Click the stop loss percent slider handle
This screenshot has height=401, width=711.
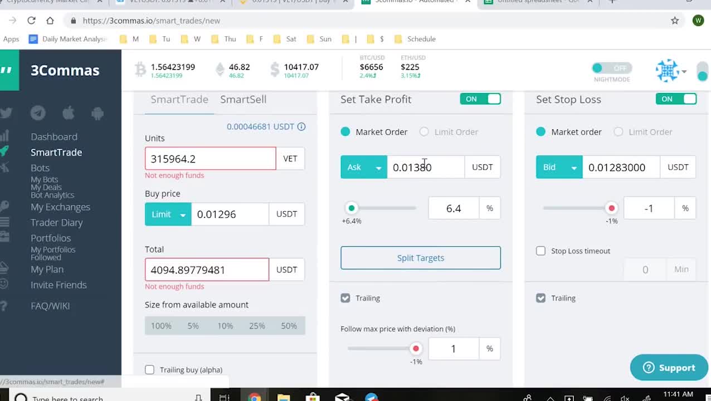pyautogui.click(x=611, y=208)
